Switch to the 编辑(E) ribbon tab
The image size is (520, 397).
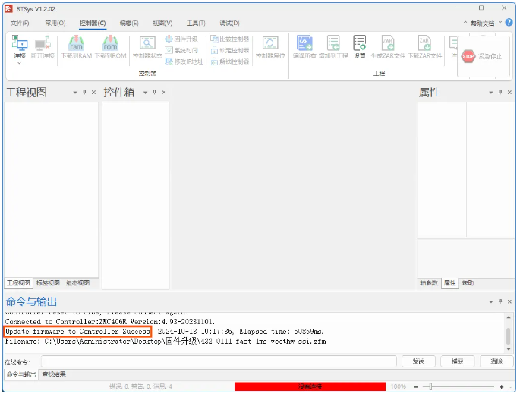[x=129, y=23]
